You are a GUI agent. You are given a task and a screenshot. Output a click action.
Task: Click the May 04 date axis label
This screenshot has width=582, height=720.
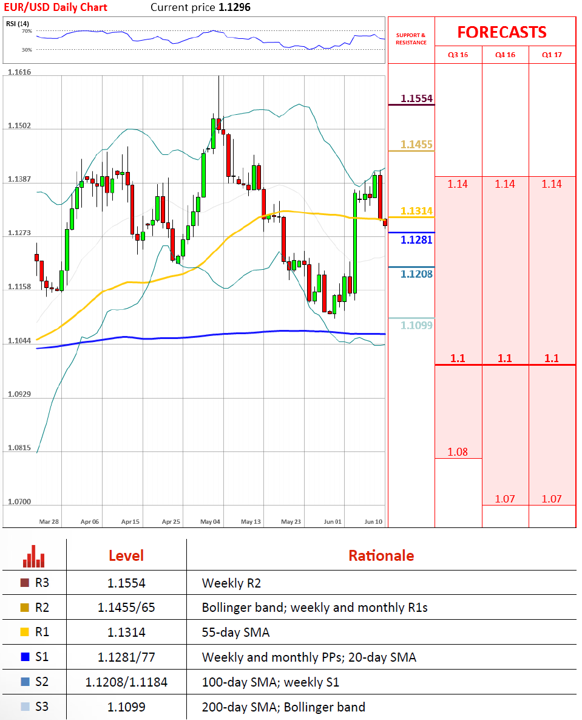click(210, 522)
